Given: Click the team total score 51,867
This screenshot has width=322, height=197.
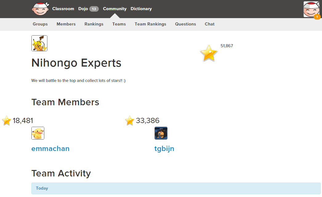Looking at the screenshot, I should [227, 46].
